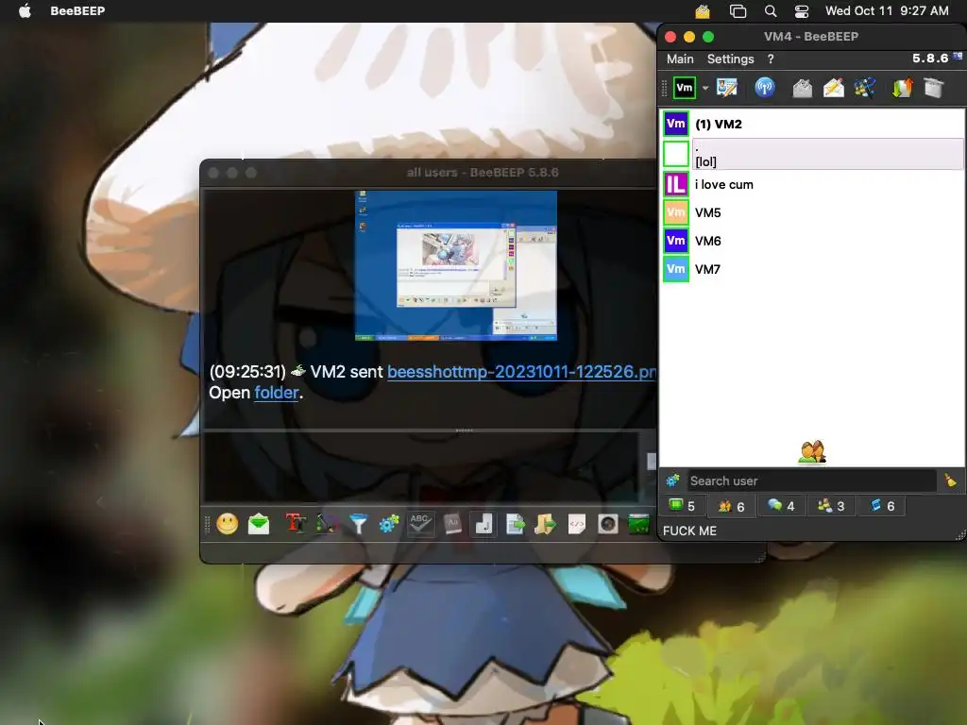The image size is (967, 725).
Task: Open the Settings menu
Action: click(730, 59)
